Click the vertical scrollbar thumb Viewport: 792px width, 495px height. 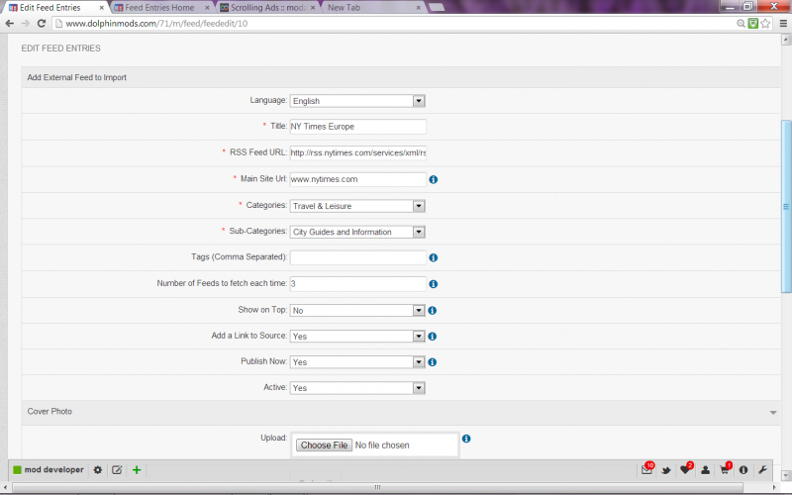pyautogui.click(x=786, y=206)
